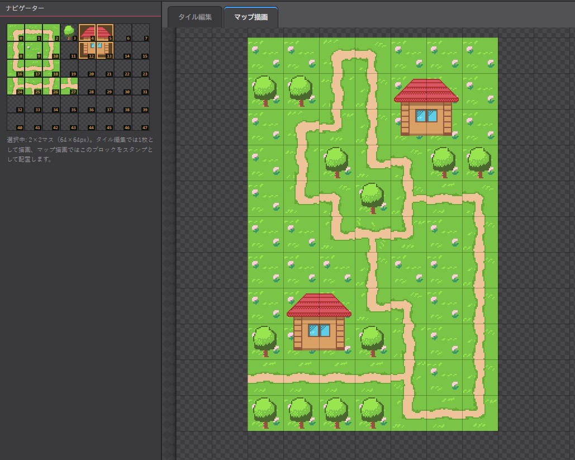Select house wall tile 13
Image resolution: width=575 pixels, height=460 pixels.
click(x=105, y=50)
